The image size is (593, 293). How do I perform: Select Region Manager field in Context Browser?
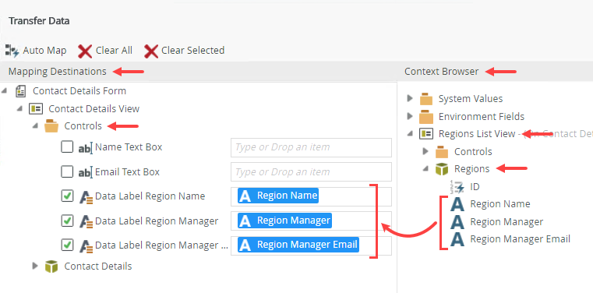pyautogui.click(x=507, y=222)
